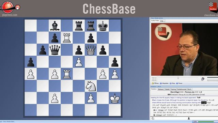Click the circular arrow icon below the notation
This screenshot has height=123, width=218.
153,119
